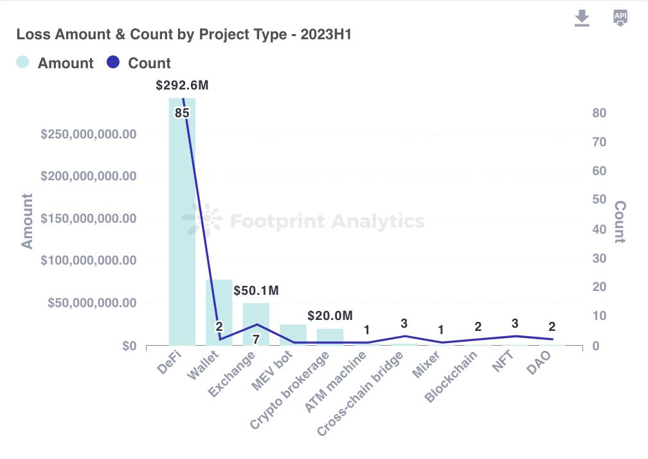Click the Exchange bar labeled $50.1M
Viewport: 648px width, 459px height.
[x=256, y=324]
